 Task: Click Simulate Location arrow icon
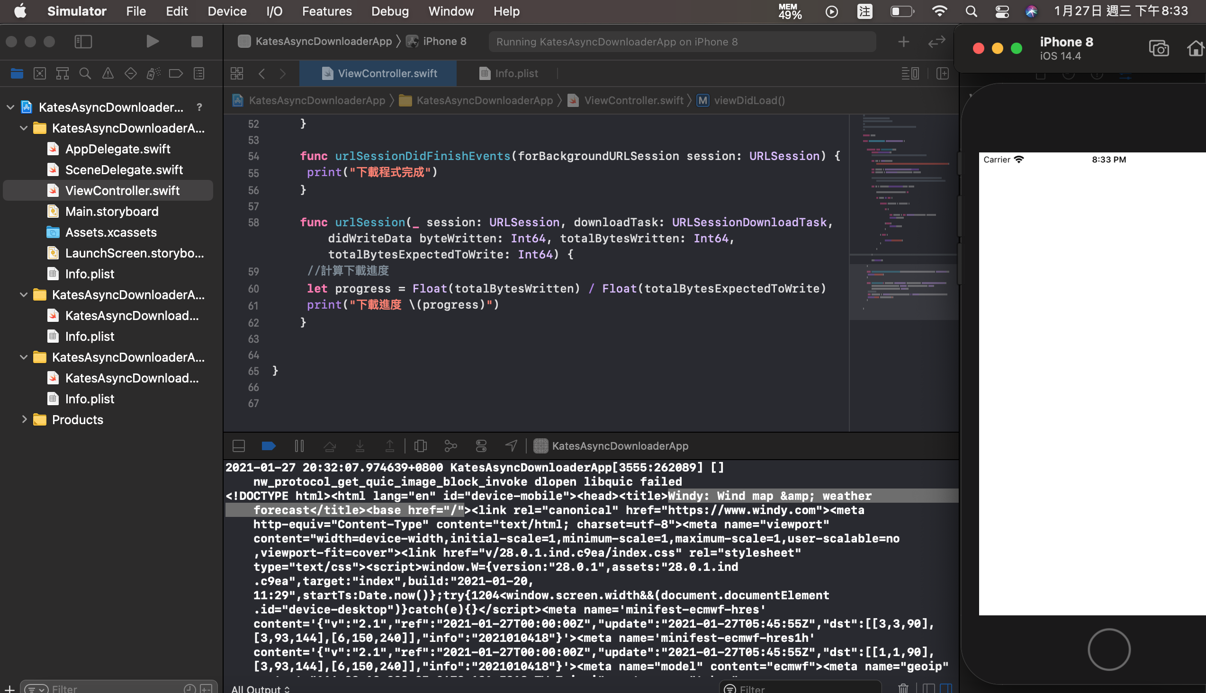(x=511, y=446)
